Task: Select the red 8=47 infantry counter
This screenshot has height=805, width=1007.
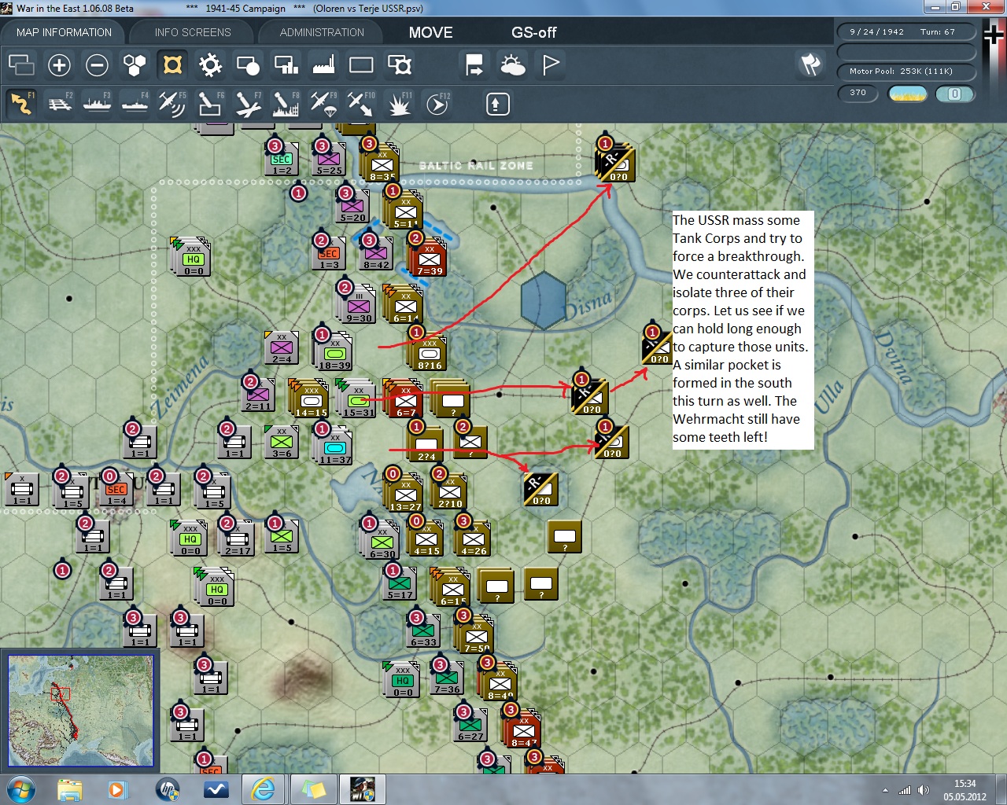Action: (x=524, y=731)
